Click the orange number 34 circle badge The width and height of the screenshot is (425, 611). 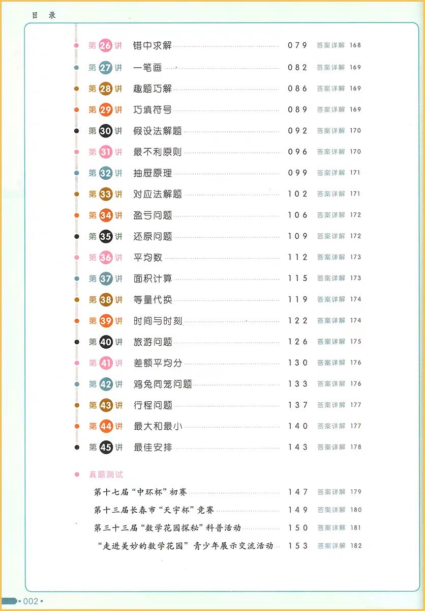tap(106, 215)
